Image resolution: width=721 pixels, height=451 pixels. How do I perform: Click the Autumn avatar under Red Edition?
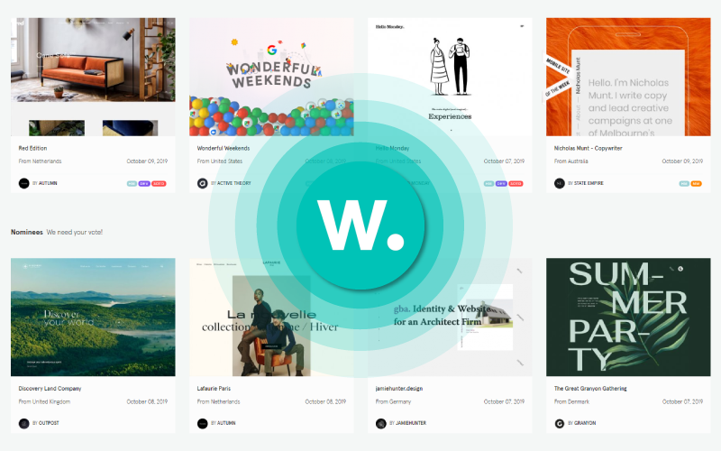[24, 183]
